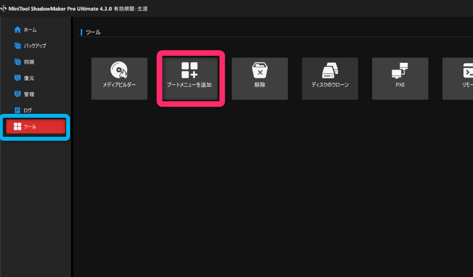Click the Tools grid icon in sidebar

pos(17,126)
